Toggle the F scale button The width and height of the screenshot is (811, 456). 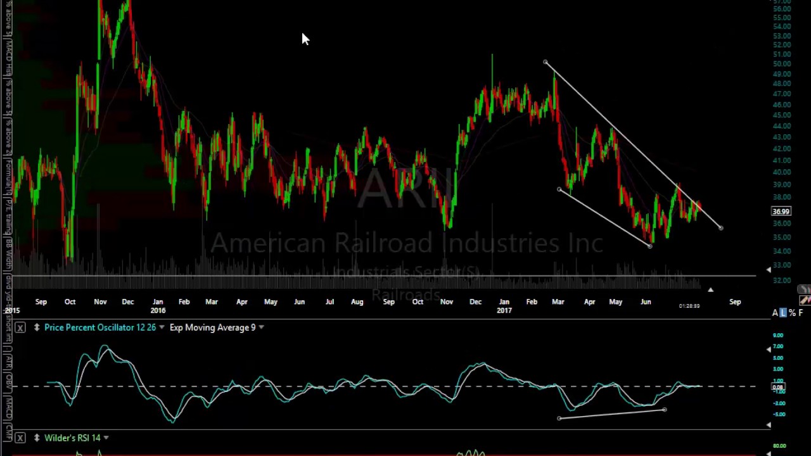pos(801,313)
